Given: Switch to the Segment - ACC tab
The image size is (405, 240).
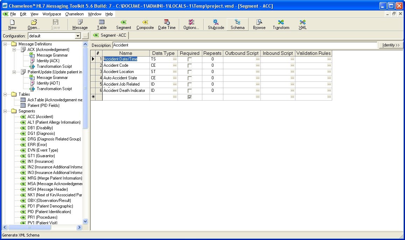Looking at the screenshot, I should coord(110,35).
